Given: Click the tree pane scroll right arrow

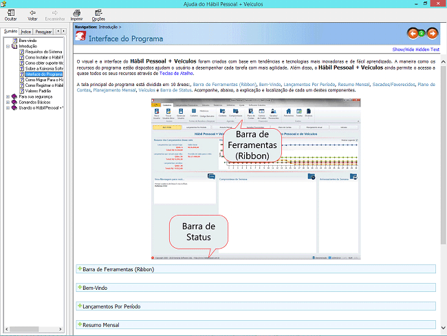Looking at the screenshot, I should (x=60, y=329).
